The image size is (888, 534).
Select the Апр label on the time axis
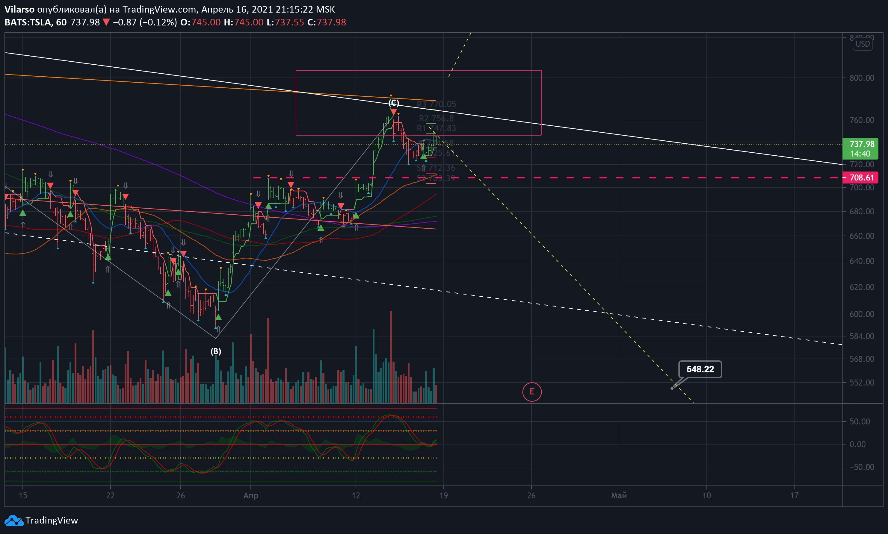pyautogui.click(x=251, y=495)
